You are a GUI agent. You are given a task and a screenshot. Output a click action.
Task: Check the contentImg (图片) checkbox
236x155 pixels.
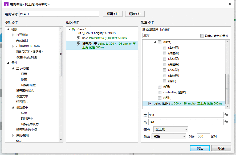point(160,92)
